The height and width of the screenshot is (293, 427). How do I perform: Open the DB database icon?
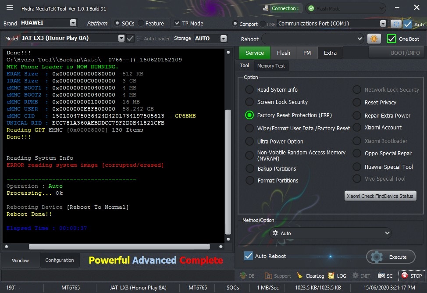[x=243, y=275]
